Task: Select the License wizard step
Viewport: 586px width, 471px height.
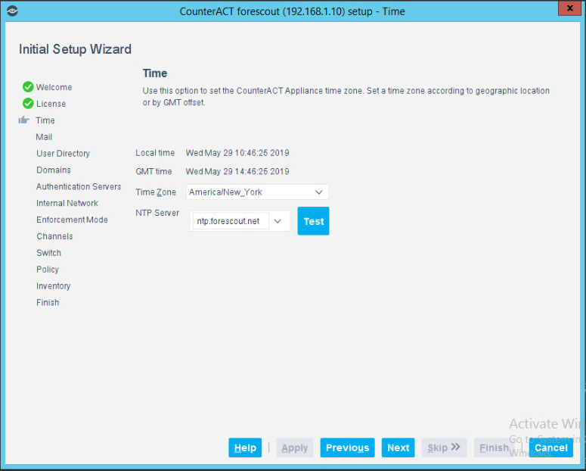Action: (51, 104)
